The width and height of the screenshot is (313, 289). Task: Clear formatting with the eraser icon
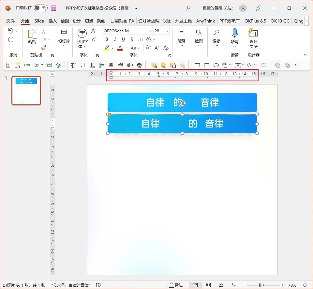166,48
